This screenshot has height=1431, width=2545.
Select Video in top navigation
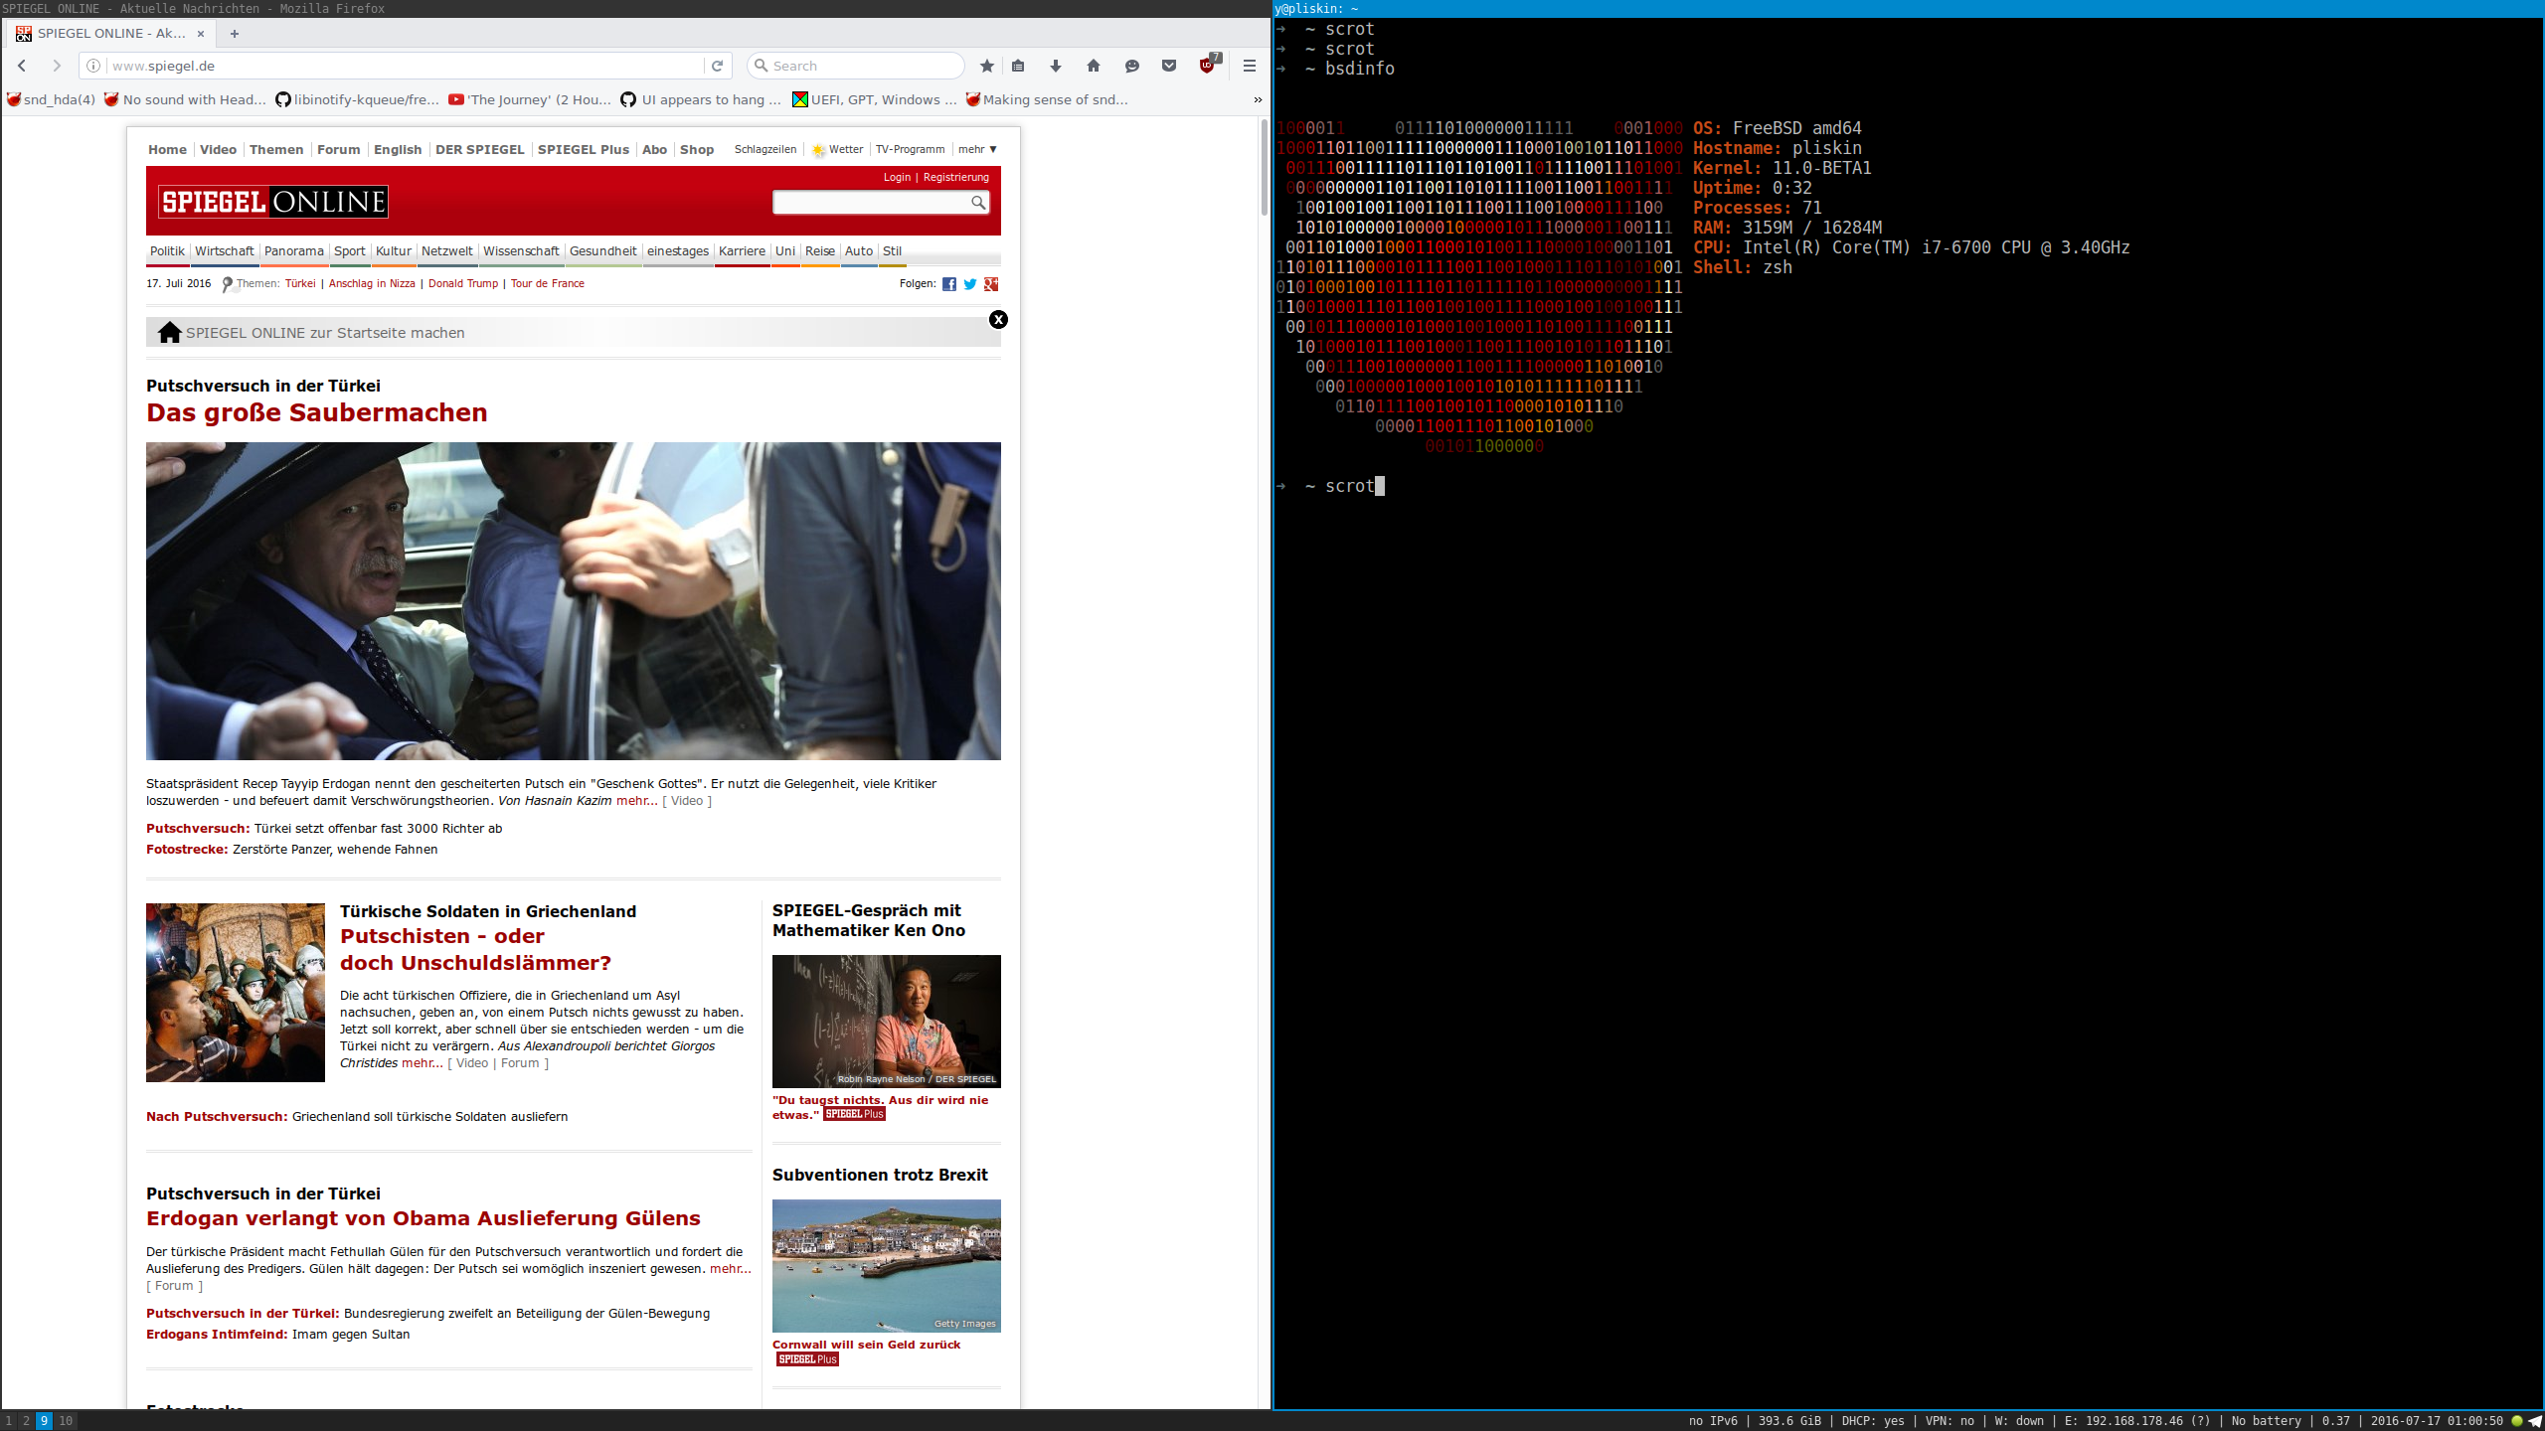pos(218,149)
